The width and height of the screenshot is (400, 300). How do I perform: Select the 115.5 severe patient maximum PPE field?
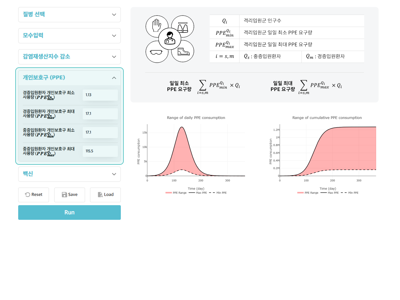(x=100, y=151)
